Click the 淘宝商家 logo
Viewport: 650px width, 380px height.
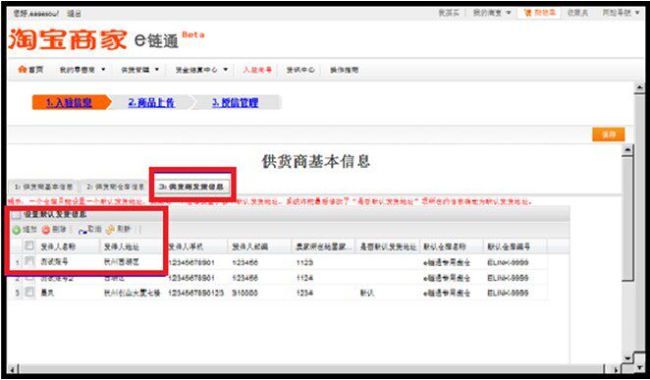click(x=68, y=40)
